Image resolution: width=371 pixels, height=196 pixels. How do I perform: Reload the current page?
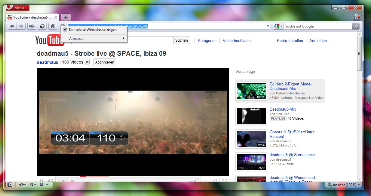tap(42, 26)
